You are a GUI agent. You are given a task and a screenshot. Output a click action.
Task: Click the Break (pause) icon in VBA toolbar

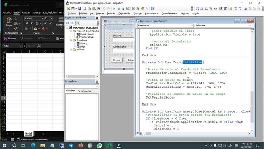tap(119, 8)
